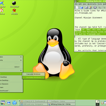Screen dimensions: 106x106
Task: Click the Open file folder icon in KWrite
Action: pyautogui.click(x=81, y=7)
